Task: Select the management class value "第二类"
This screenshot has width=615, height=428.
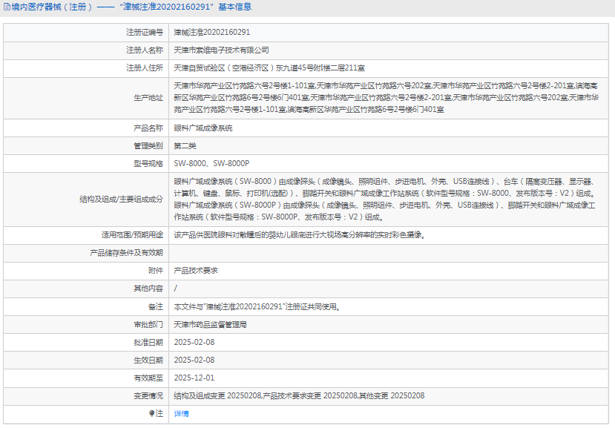Action: point(185,146)
